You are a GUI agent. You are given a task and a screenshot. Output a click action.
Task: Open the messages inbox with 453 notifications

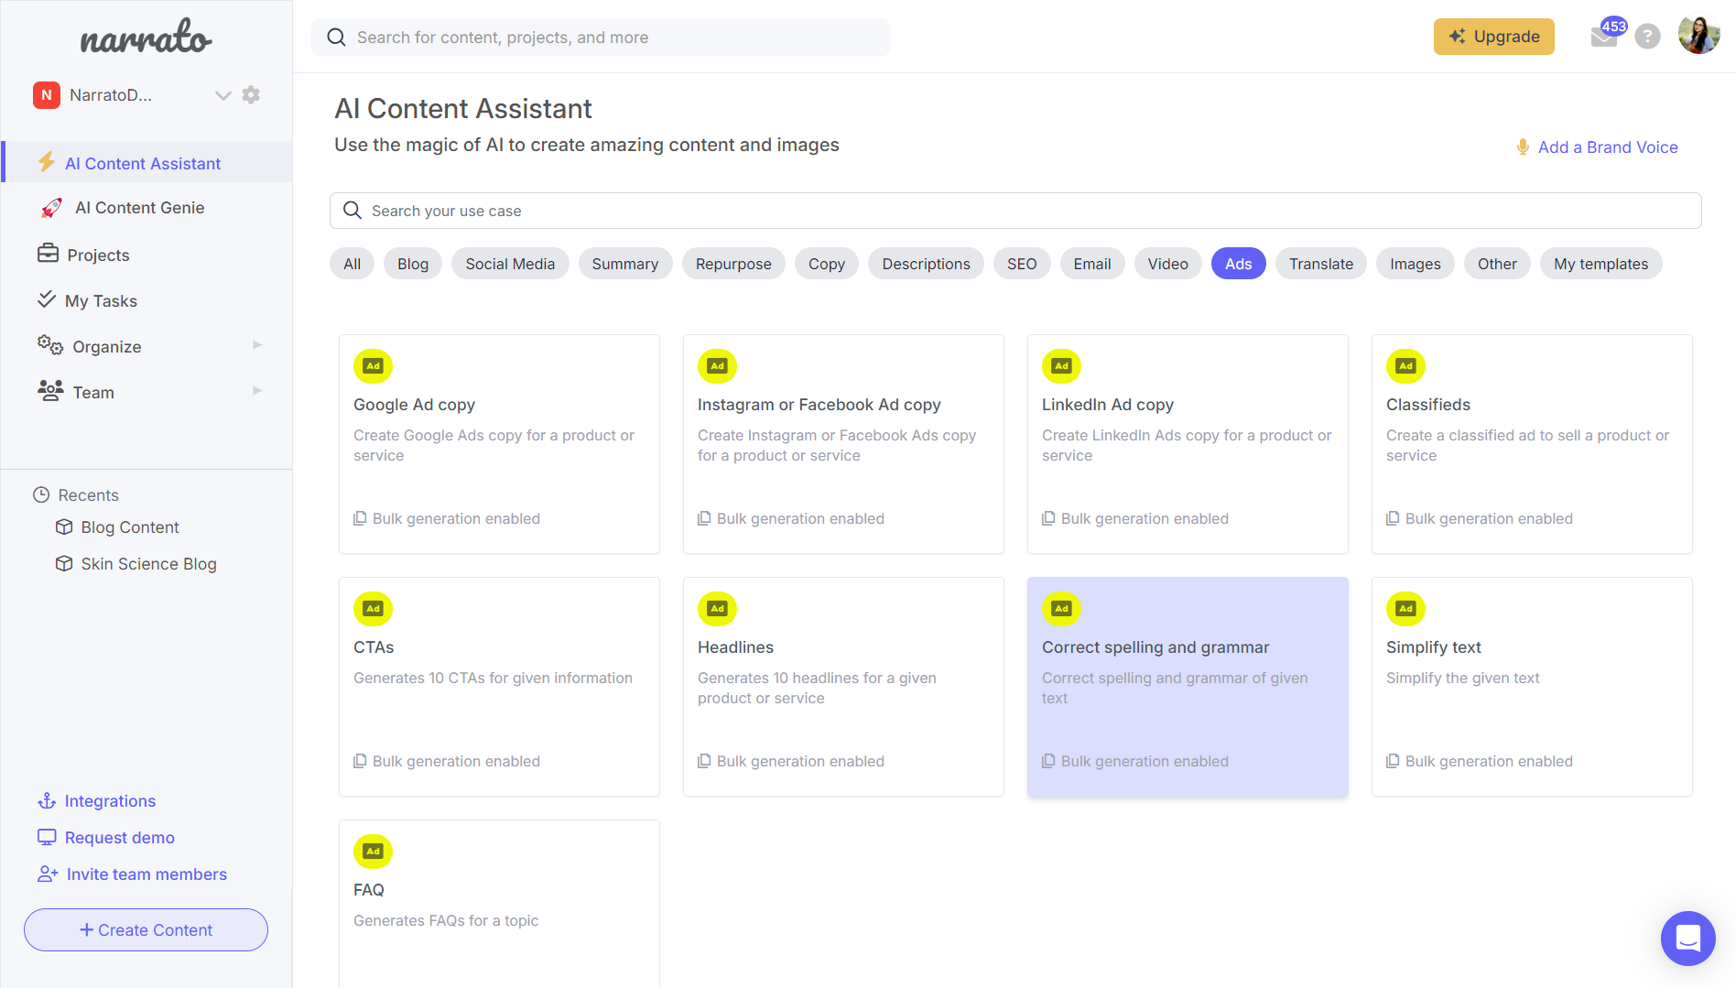point(1603,37)
